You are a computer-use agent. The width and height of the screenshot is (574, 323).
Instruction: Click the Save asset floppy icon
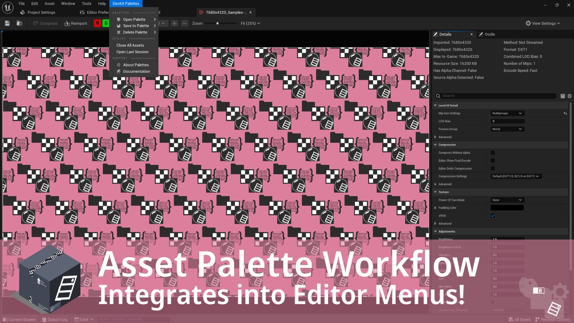click(x=7, y=23)
